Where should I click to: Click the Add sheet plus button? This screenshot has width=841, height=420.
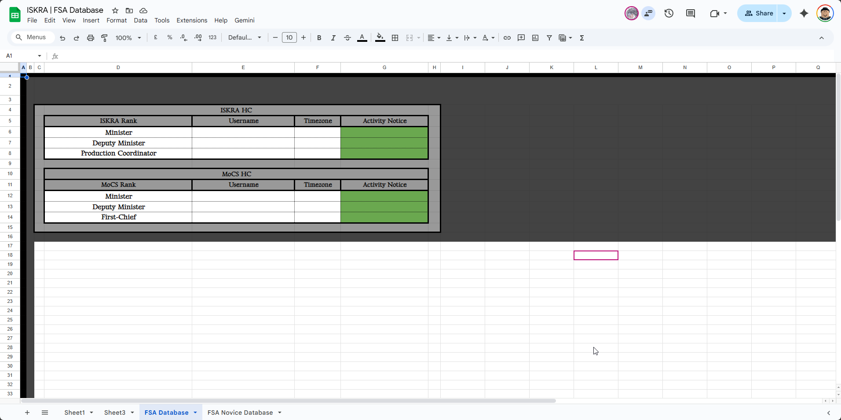27,413
